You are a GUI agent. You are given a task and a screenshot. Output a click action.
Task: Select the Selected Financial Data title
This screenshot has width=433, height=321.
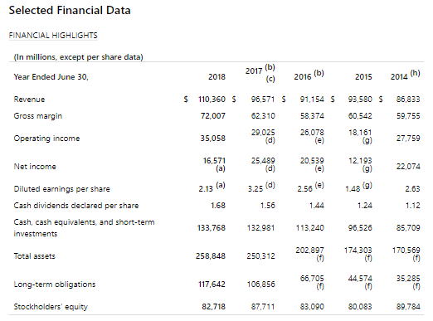[x=70, y=11]
